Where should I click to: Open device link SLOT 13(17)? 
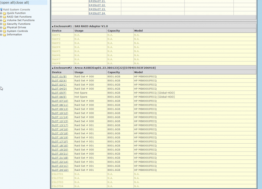(60, 125)
